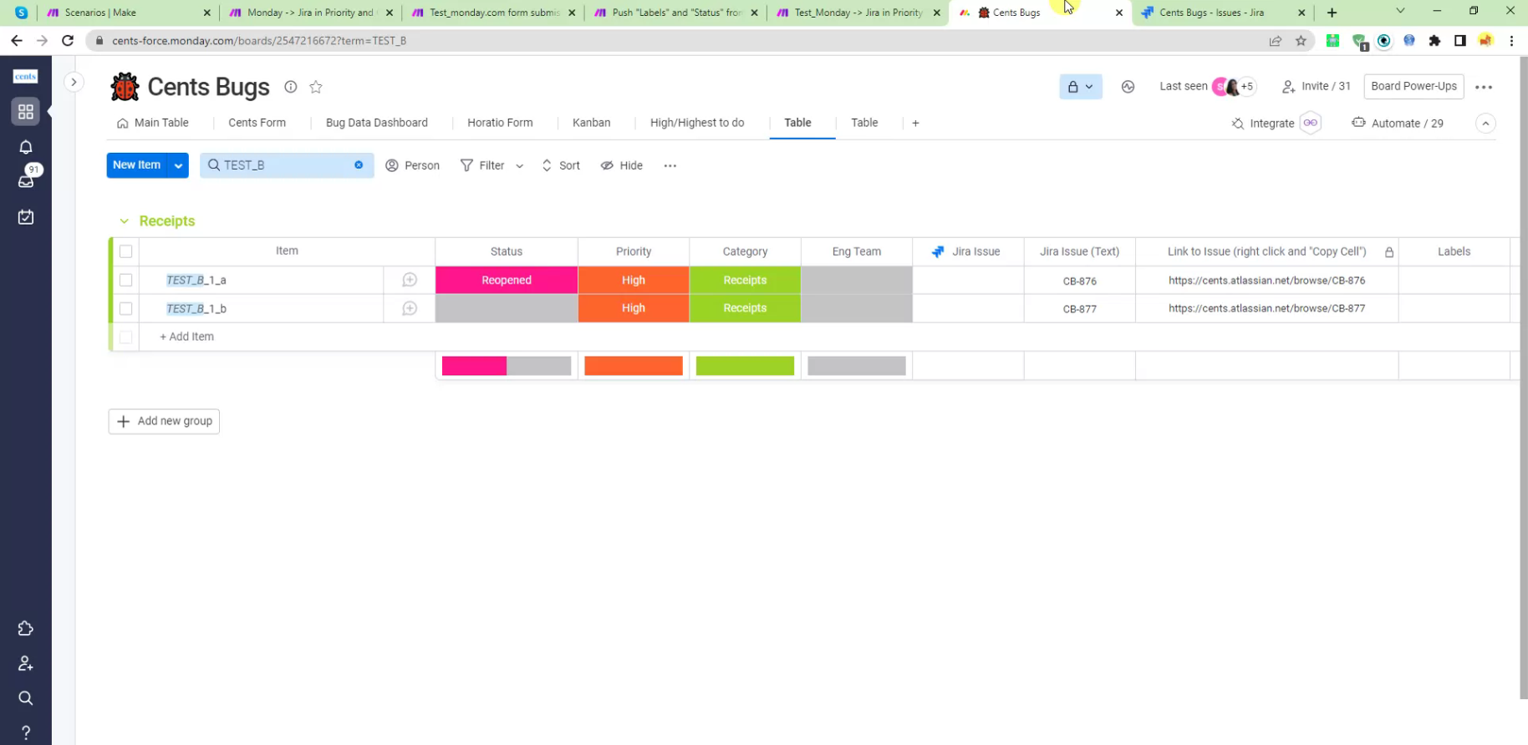Open browser extensions puzzle icon
Viewport: 1528px width, 745px height.
coord(1434,40)
